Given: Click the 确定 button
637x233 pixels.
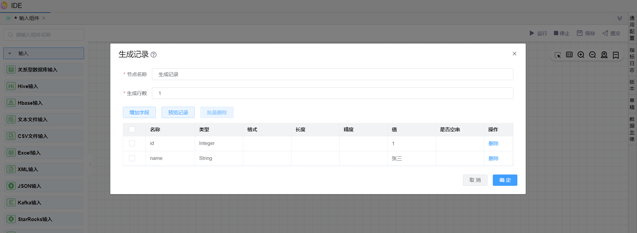Looking at the screenshot, I should (x=505, y=180).
